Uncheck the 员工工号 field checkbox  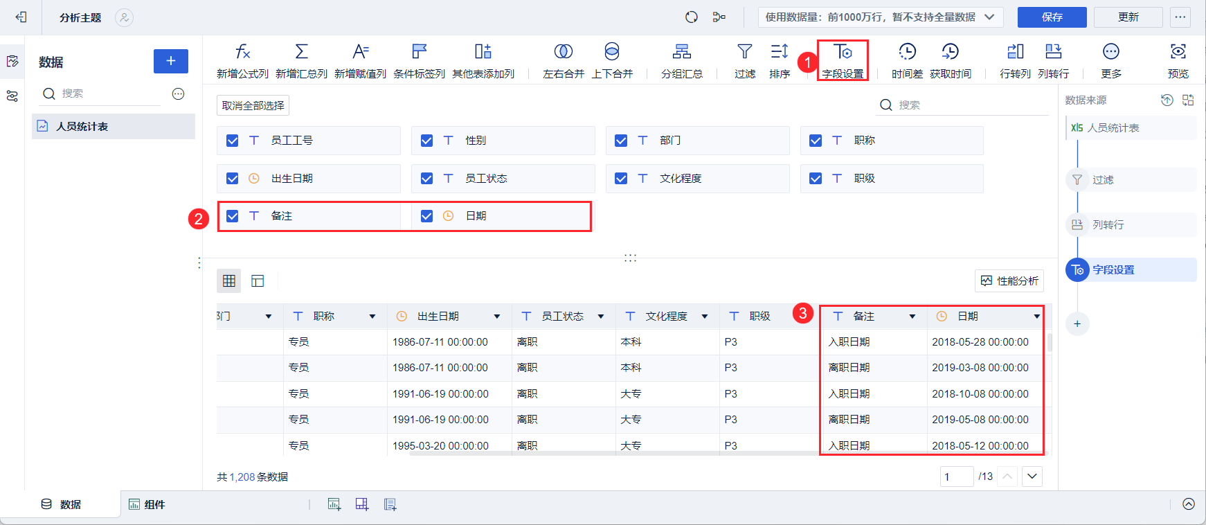(233, 141)
